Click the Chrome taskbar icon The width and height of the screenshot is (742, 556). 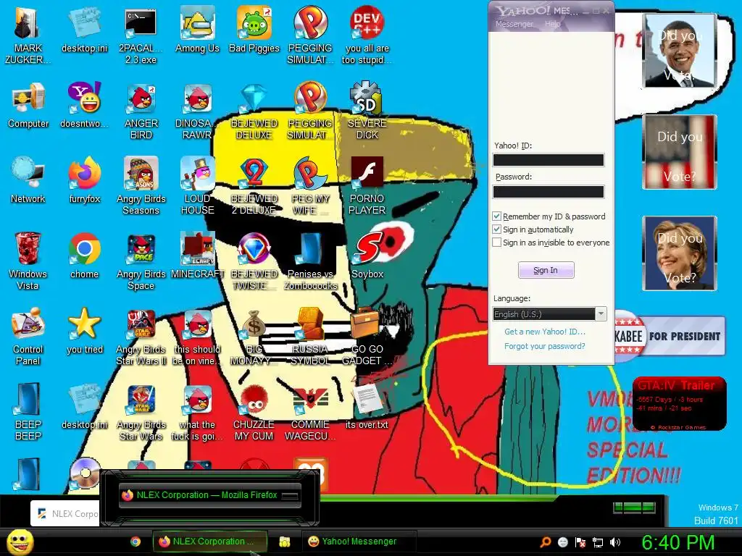[x=136, y=542]
